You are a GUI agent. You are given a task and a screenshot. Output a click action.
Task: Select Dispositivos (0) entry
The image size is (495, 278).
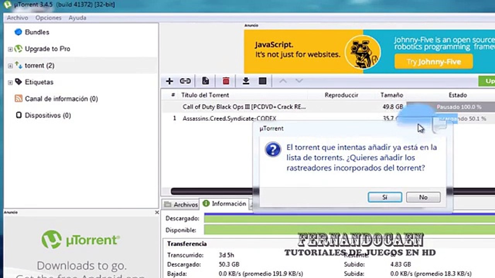48,115
